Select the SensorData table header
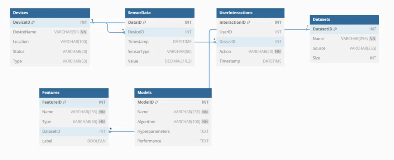Image resolution: width=394 pixels, height=160 pixels. point(160,13)
